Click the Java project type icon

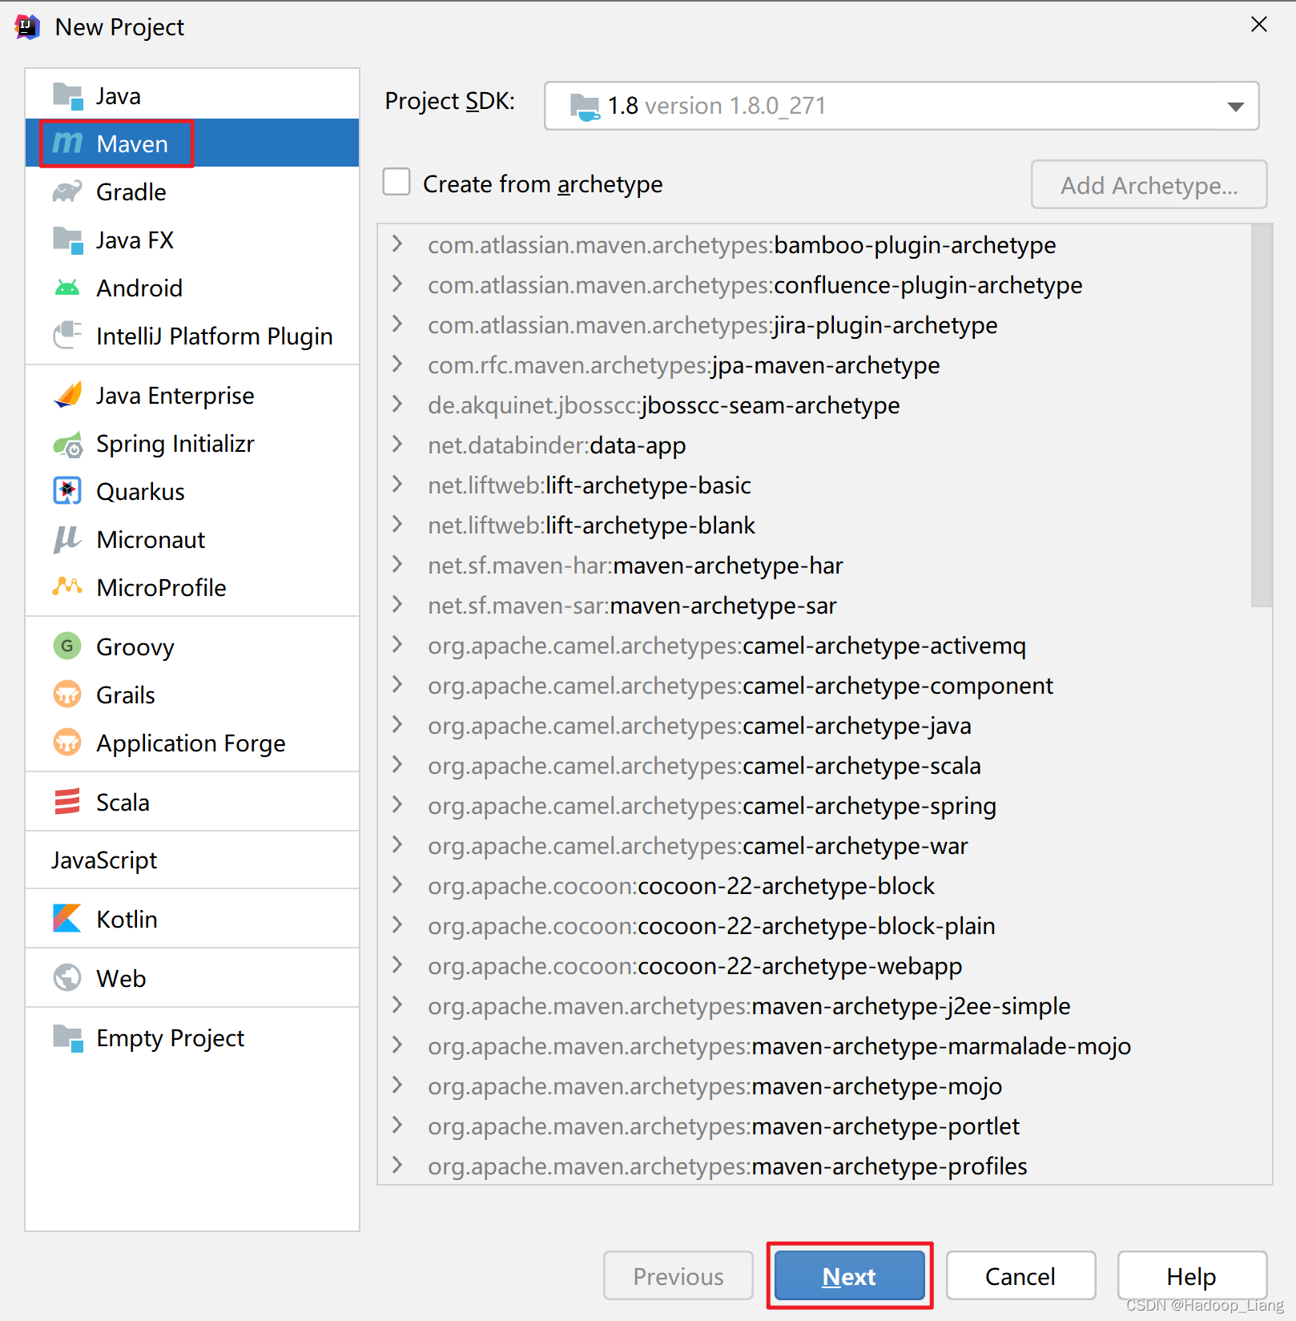[67, 96]
